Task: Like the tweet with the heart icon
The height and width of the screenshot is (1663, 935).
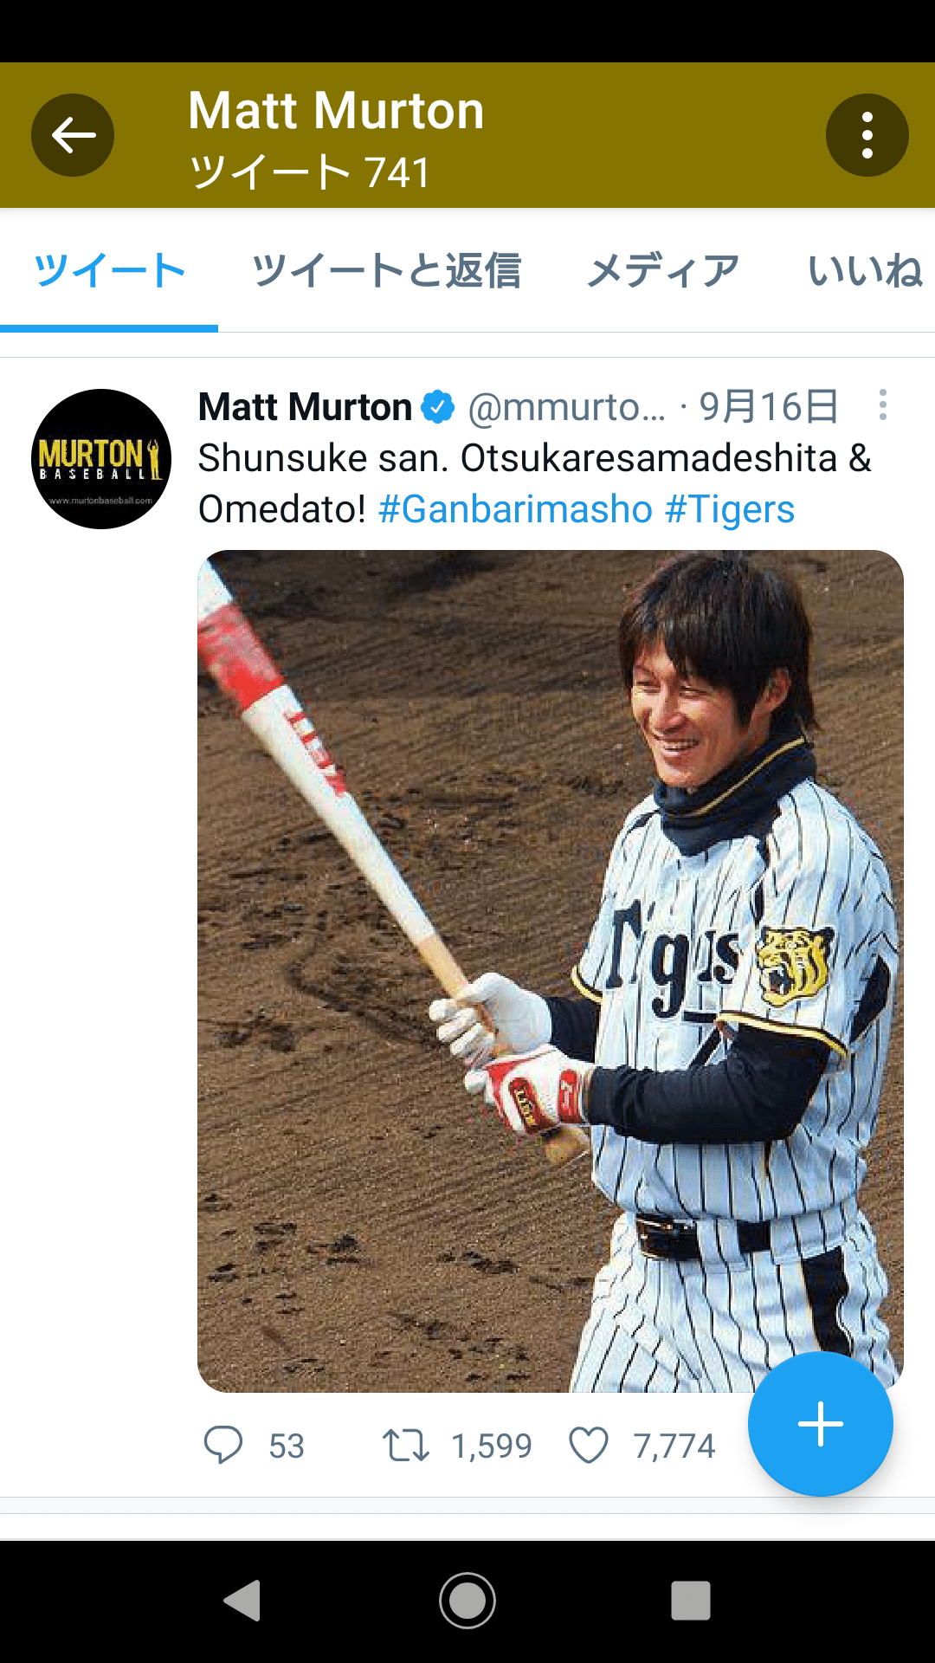Action: click(x=589, y=1445)
